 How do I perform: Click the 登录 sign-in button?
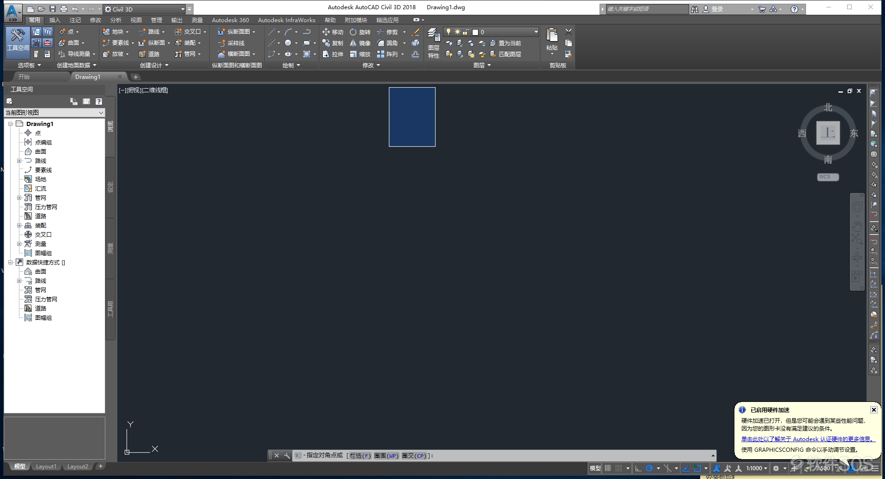coord(713,9)
